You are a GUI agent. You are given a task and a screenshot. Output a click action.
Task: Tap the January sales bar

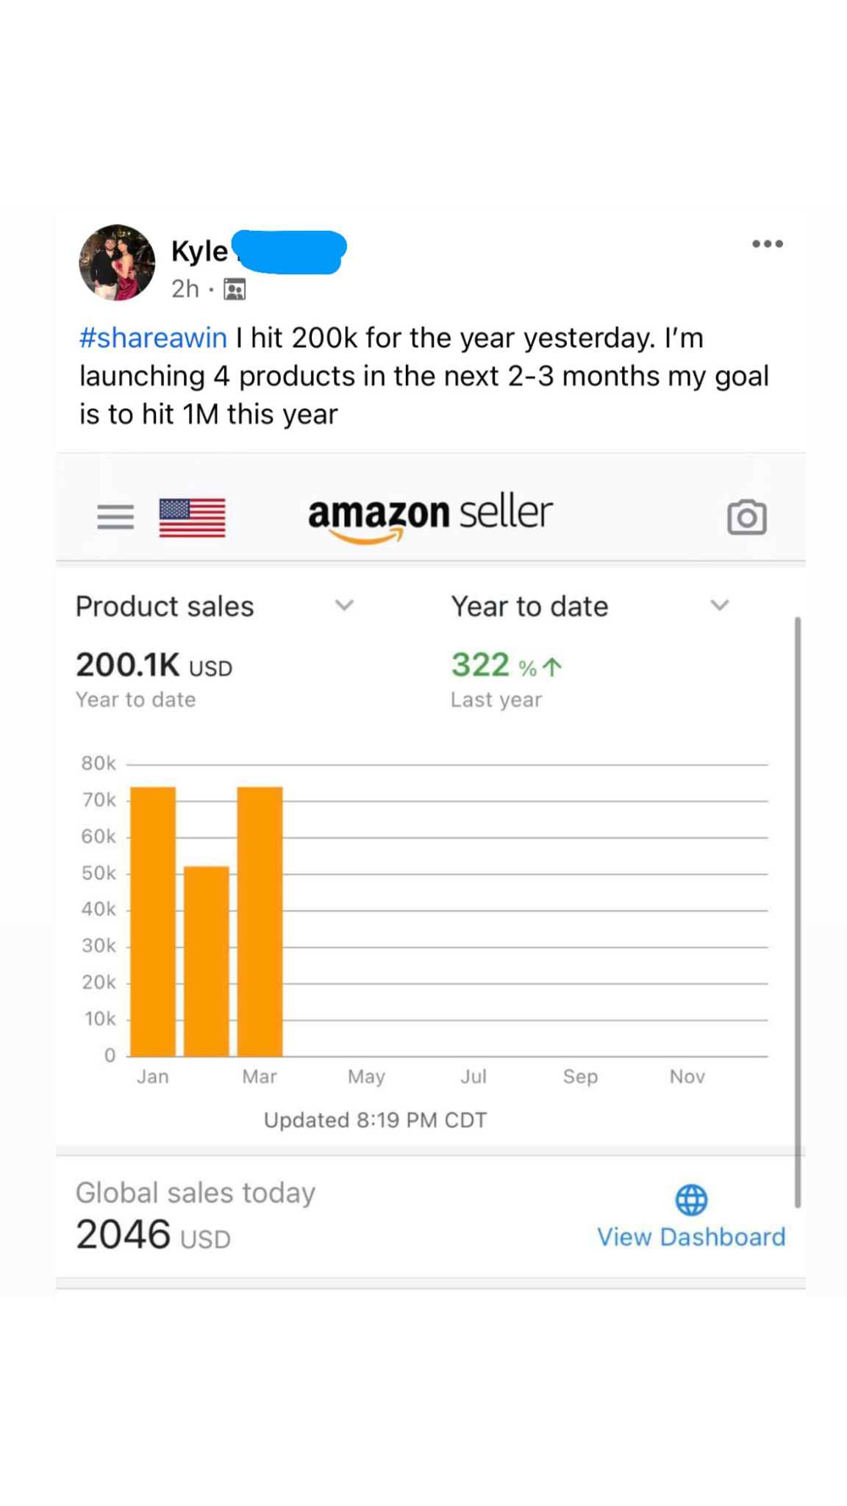[x=153, y=921]
